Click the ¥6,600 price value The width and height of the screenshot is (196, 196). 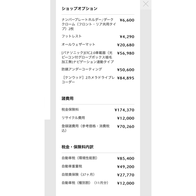tap(127, 20)
